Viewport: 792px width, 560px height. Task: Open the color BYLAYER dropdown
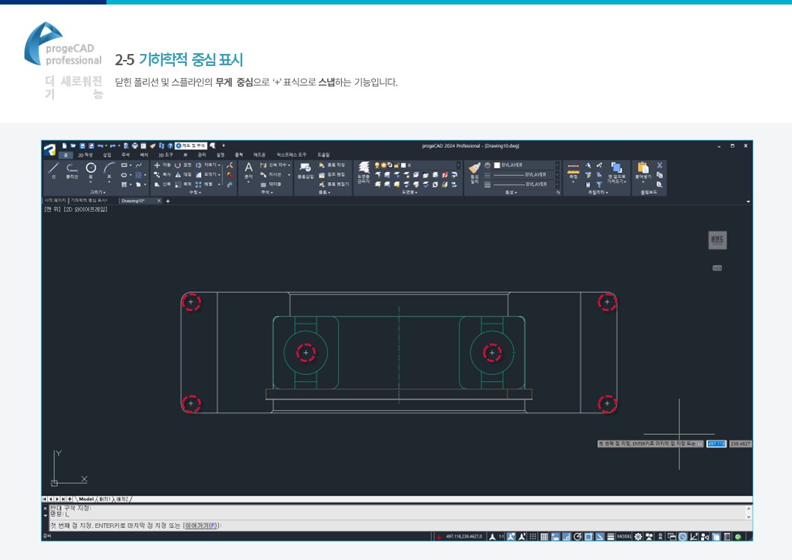click(558, 165)
